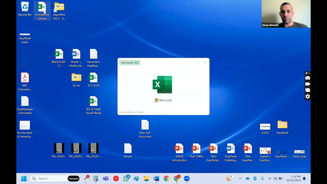Screen dimensions: 327x184
Task: Open Calculator from the taskbar
Action: click(x=96, y=179)
